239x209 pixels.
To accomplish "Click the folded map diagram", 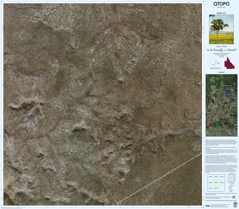I will pyautogui.click(x=231, y=188).
